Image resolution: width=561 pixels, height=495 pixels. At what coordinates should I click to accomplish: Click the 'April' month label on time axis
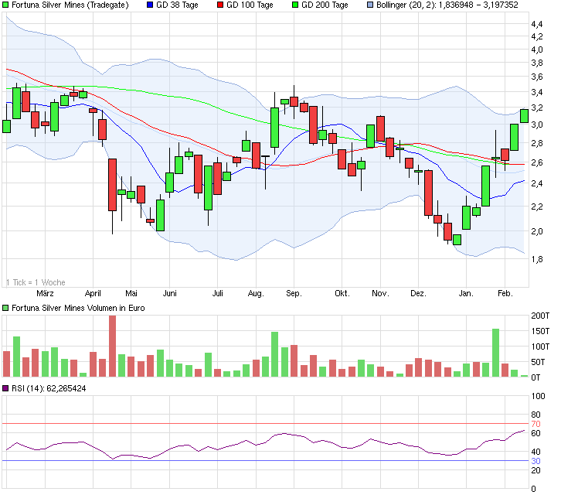(x=93, y=294)
